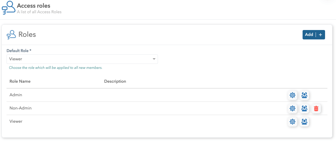Open Non-Admin role settings gear
Image resolution: width=336 pixels, height=143 pixels.
pos(293,109)
